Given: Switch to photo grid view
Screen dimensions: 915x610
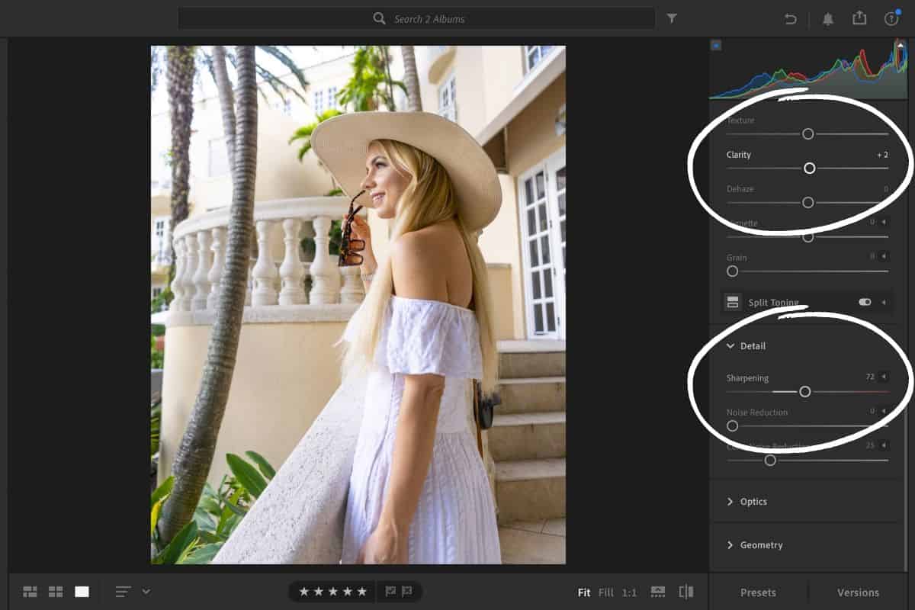Looking at the screenshot, I should 30,592.
